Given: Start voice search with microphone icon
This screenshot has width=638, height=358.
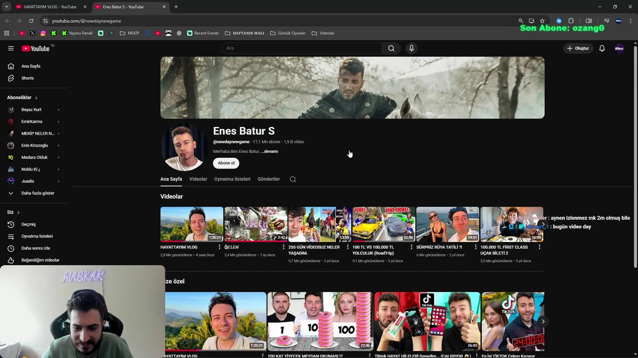Looking at the screenshot, I should coord(411,48).
